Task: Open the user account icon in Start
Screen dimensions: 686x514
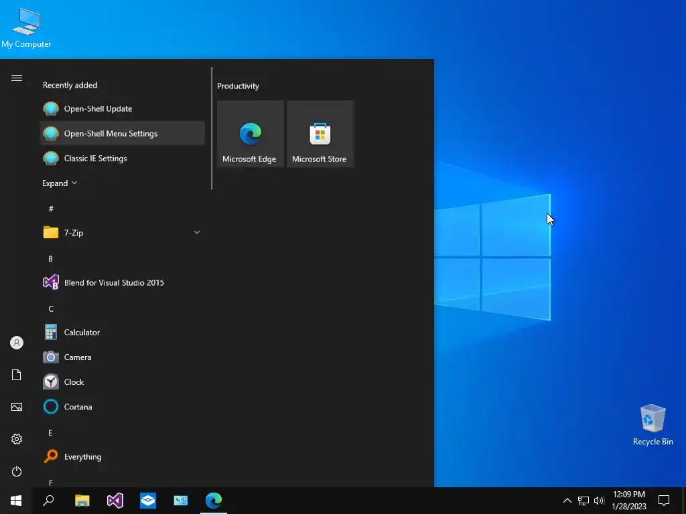Action: click(x=17, y=343)
